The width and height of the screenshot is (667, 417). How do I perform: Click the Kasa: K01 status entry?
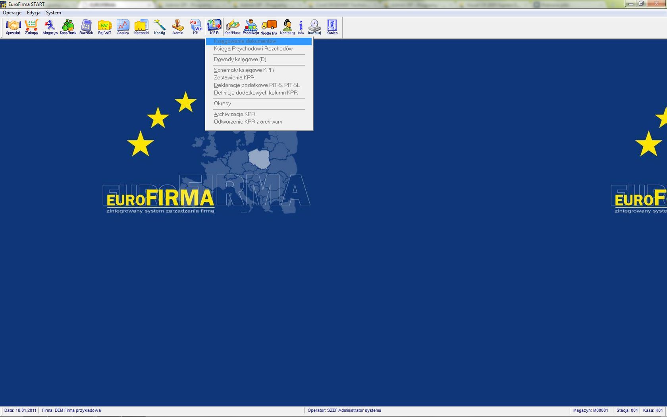pyautogui.click(x=653, y=411)
